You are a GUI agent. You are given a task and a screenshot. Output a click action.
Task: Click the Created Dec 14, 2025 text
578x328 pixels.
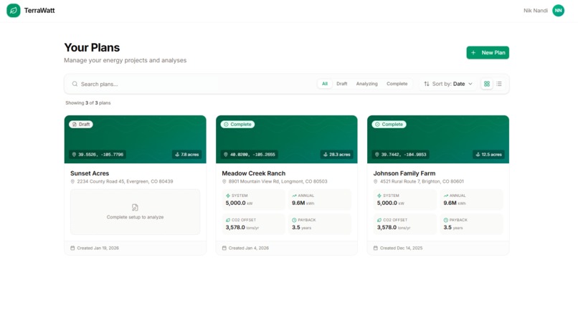pyautogui.click(x=402, y=248)
